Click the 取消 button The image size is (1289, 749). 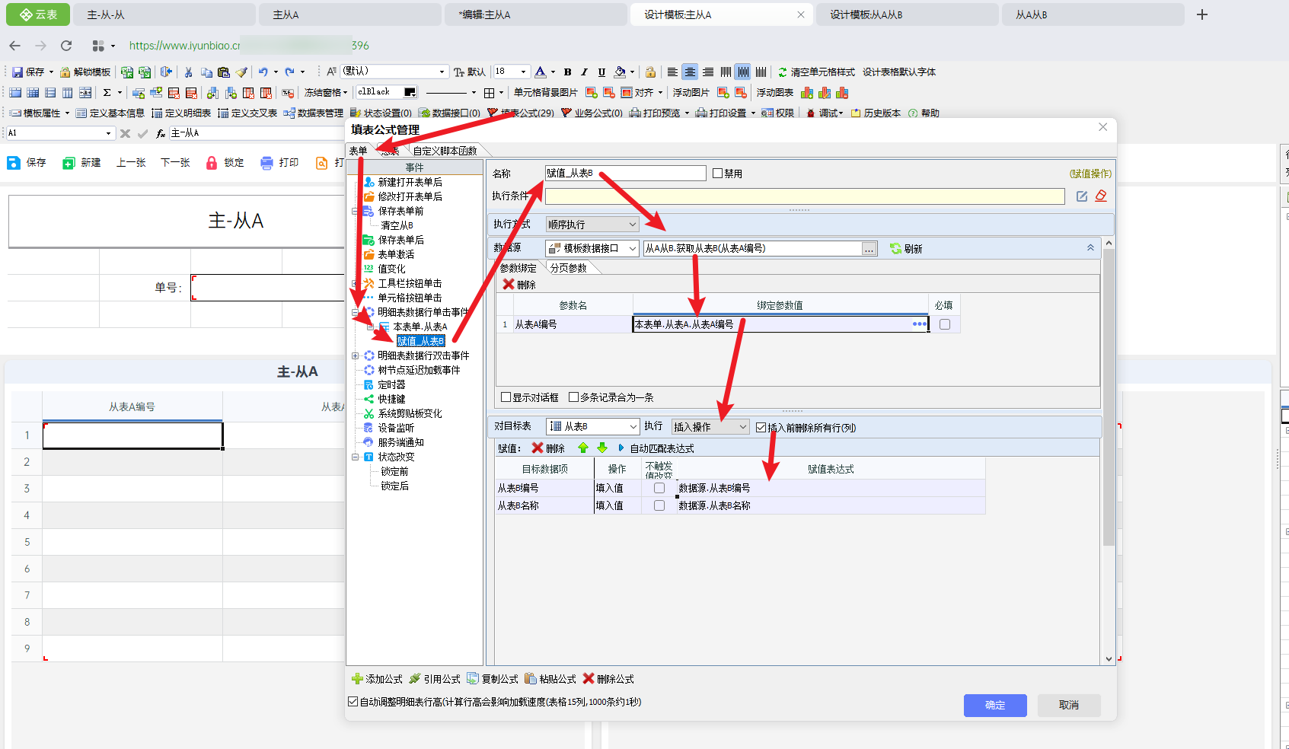[x=1068, y=706]
